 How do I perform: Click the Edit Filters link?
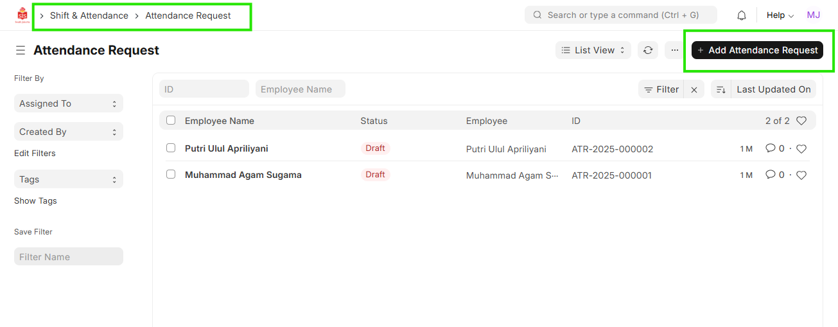pos(35,154)
